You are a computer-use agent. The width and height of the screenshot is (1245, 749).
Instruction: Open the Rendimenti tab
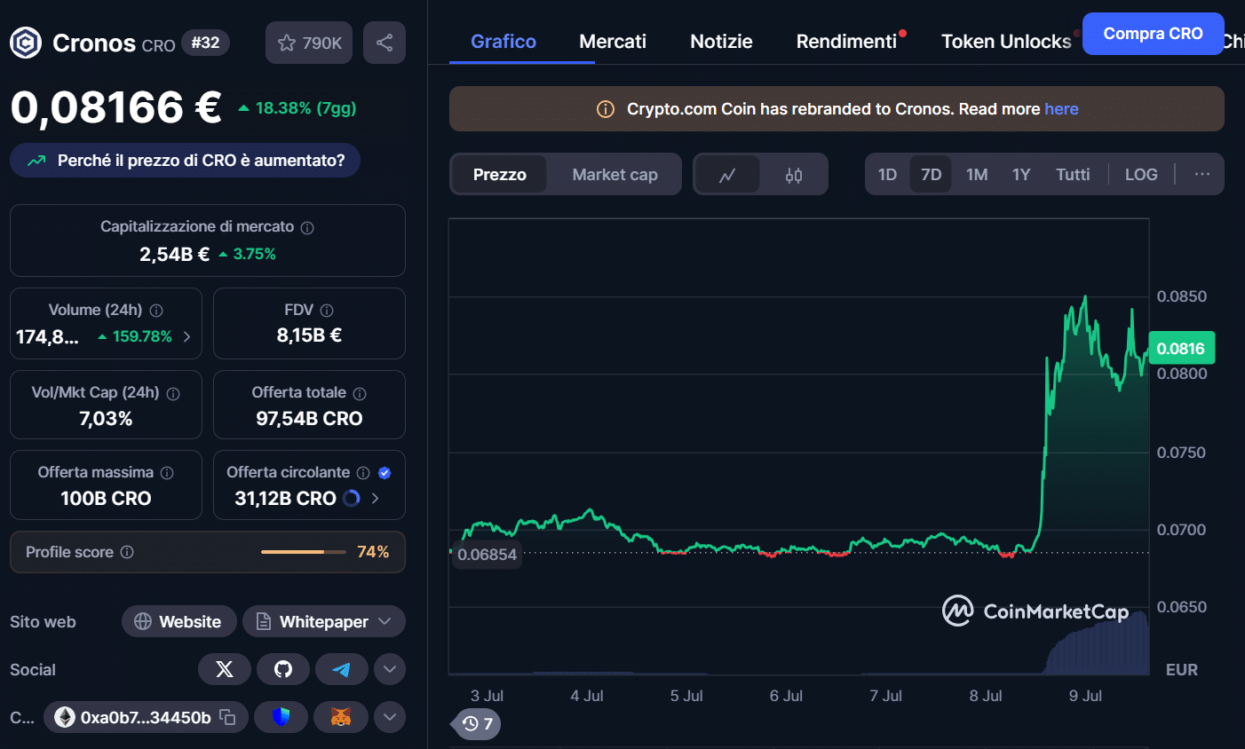[846, 42]
